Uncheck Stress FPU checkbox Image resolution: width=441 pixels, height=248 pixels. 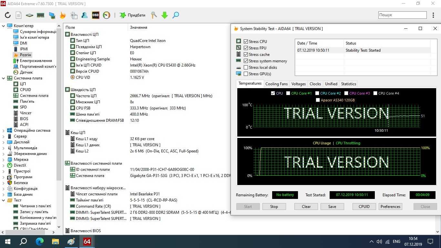pyautogui.click(x=246, y=48)
